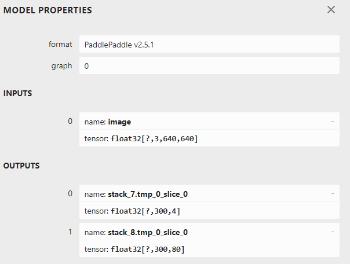Image resolution: width=350 pixels, height=264 pixels.
Task: Click the float32[?,3,640,640] tensor text
Action: [154, 139]
